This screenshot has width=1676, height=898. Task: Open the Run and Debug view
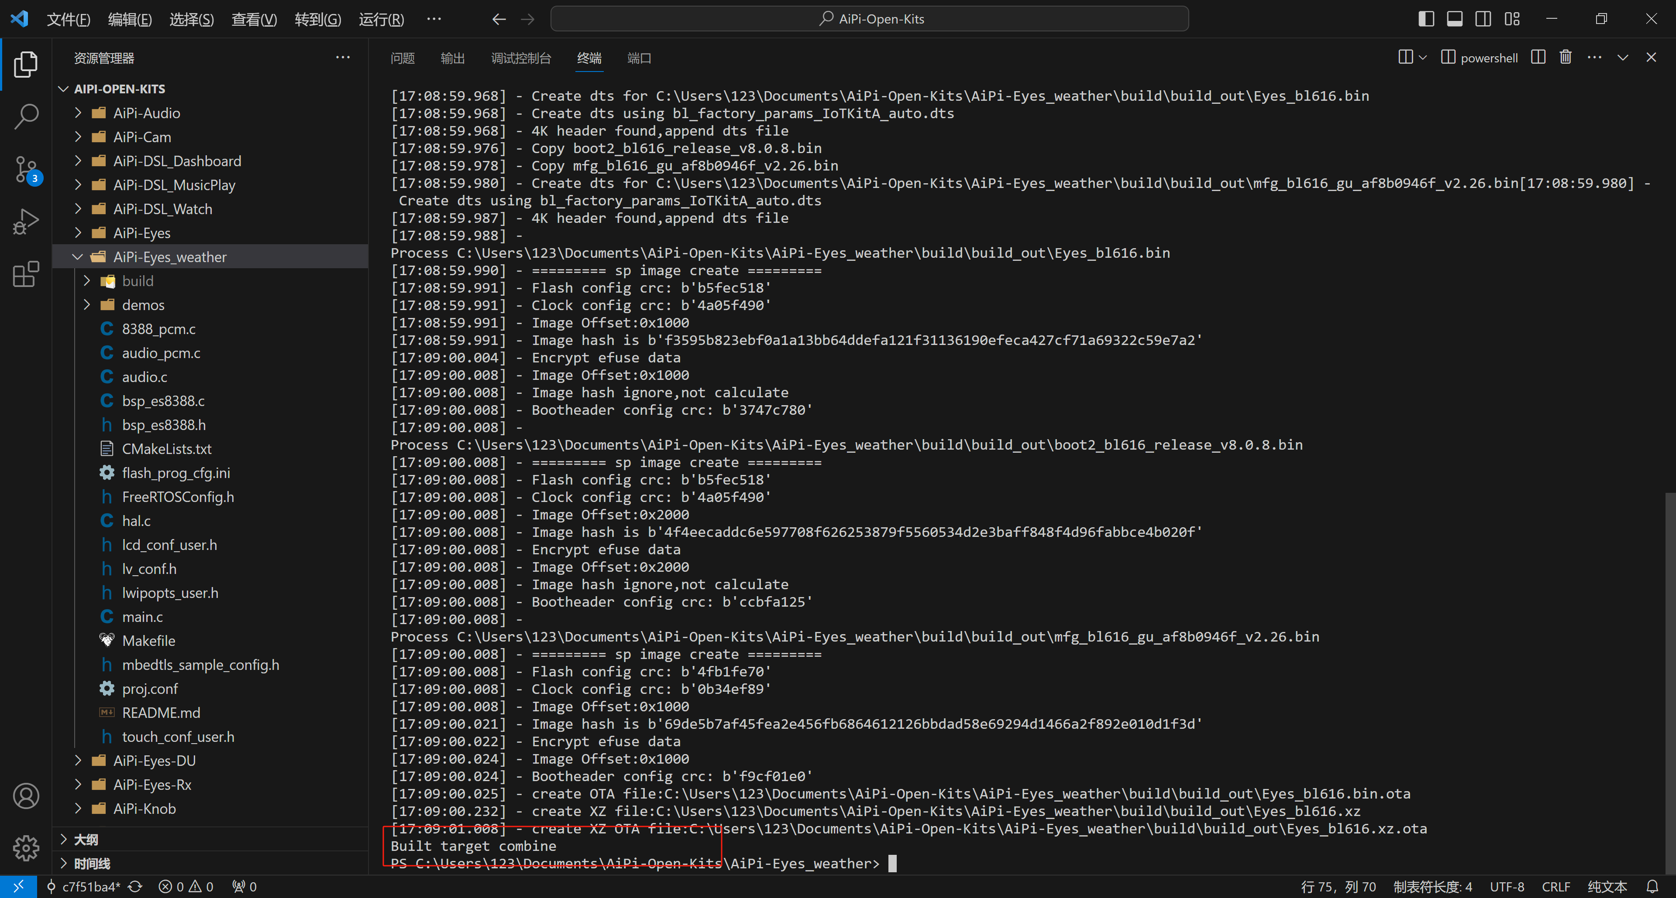click(26, 222)
